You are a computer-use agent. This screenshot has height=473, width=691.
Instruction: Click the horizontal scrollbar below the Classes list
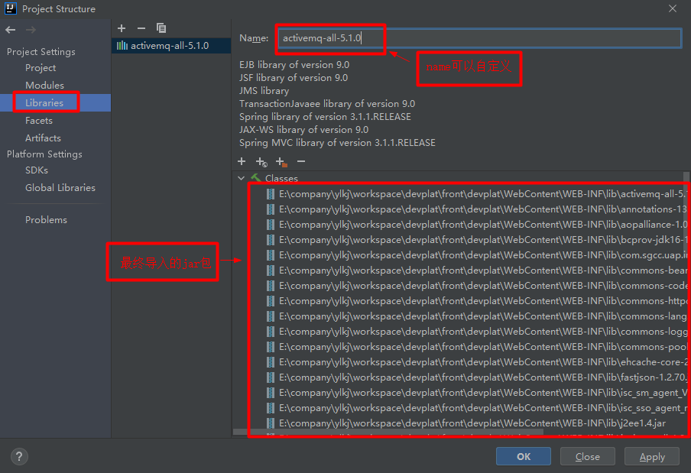coord(388,433)
